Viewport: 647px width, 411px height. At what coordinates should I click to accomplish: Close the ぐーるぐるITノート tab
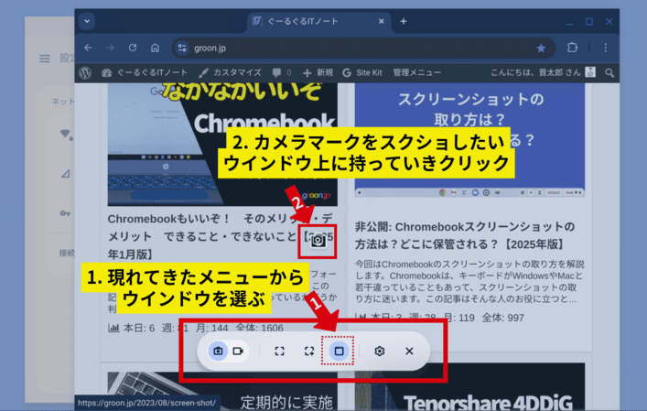[x=382, y=21]
